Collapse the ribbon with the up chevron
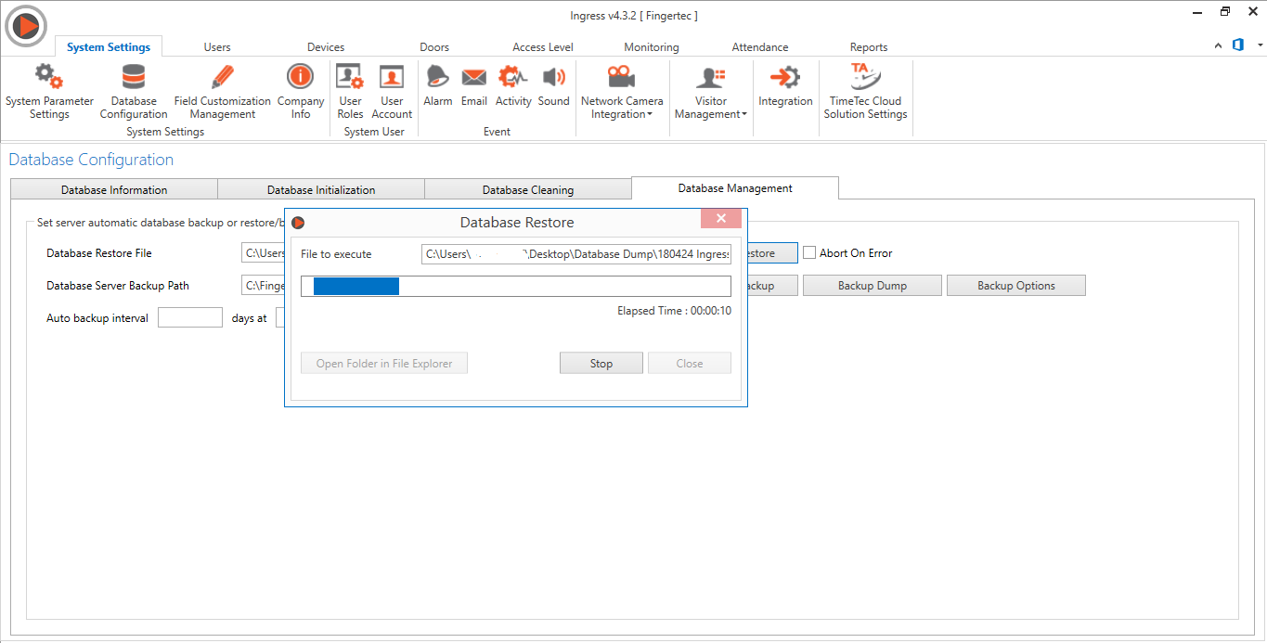 point(1218,45)
